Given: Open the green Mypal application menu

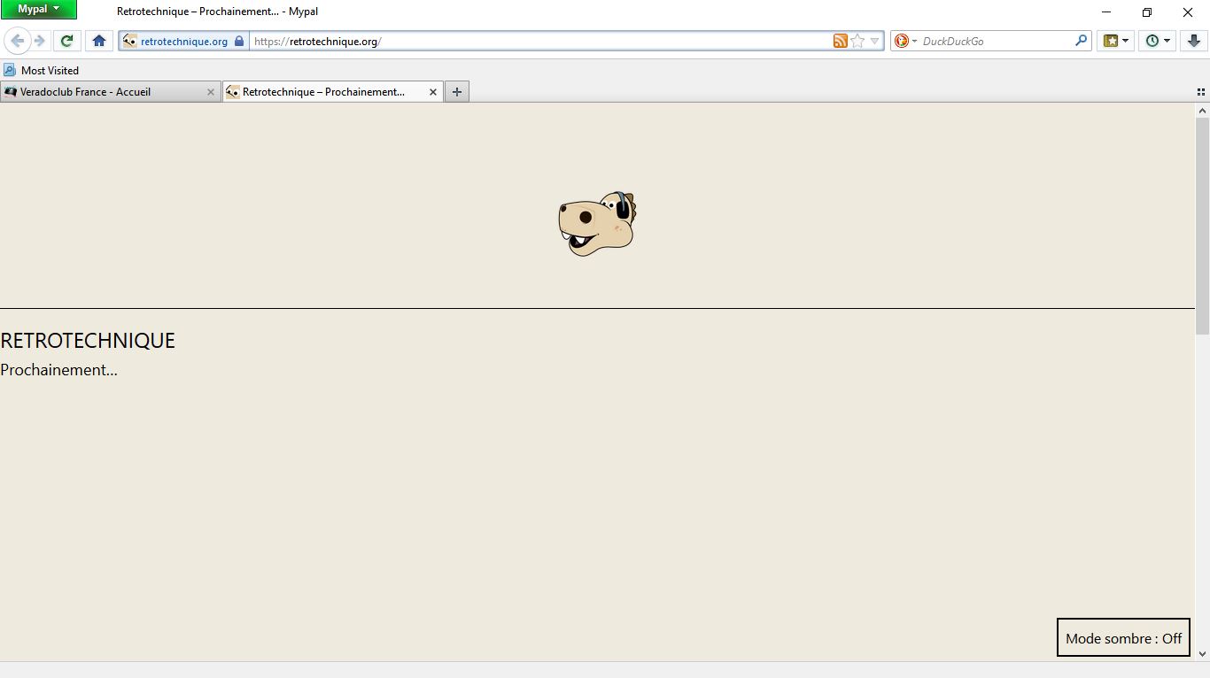Looking at the screenshot, I should coord(39,10).
